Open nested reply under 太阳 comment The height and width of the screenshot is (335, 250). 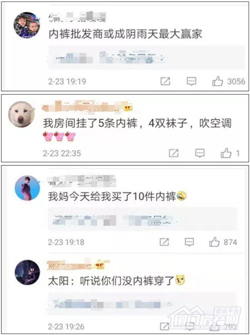click(142, 303)
